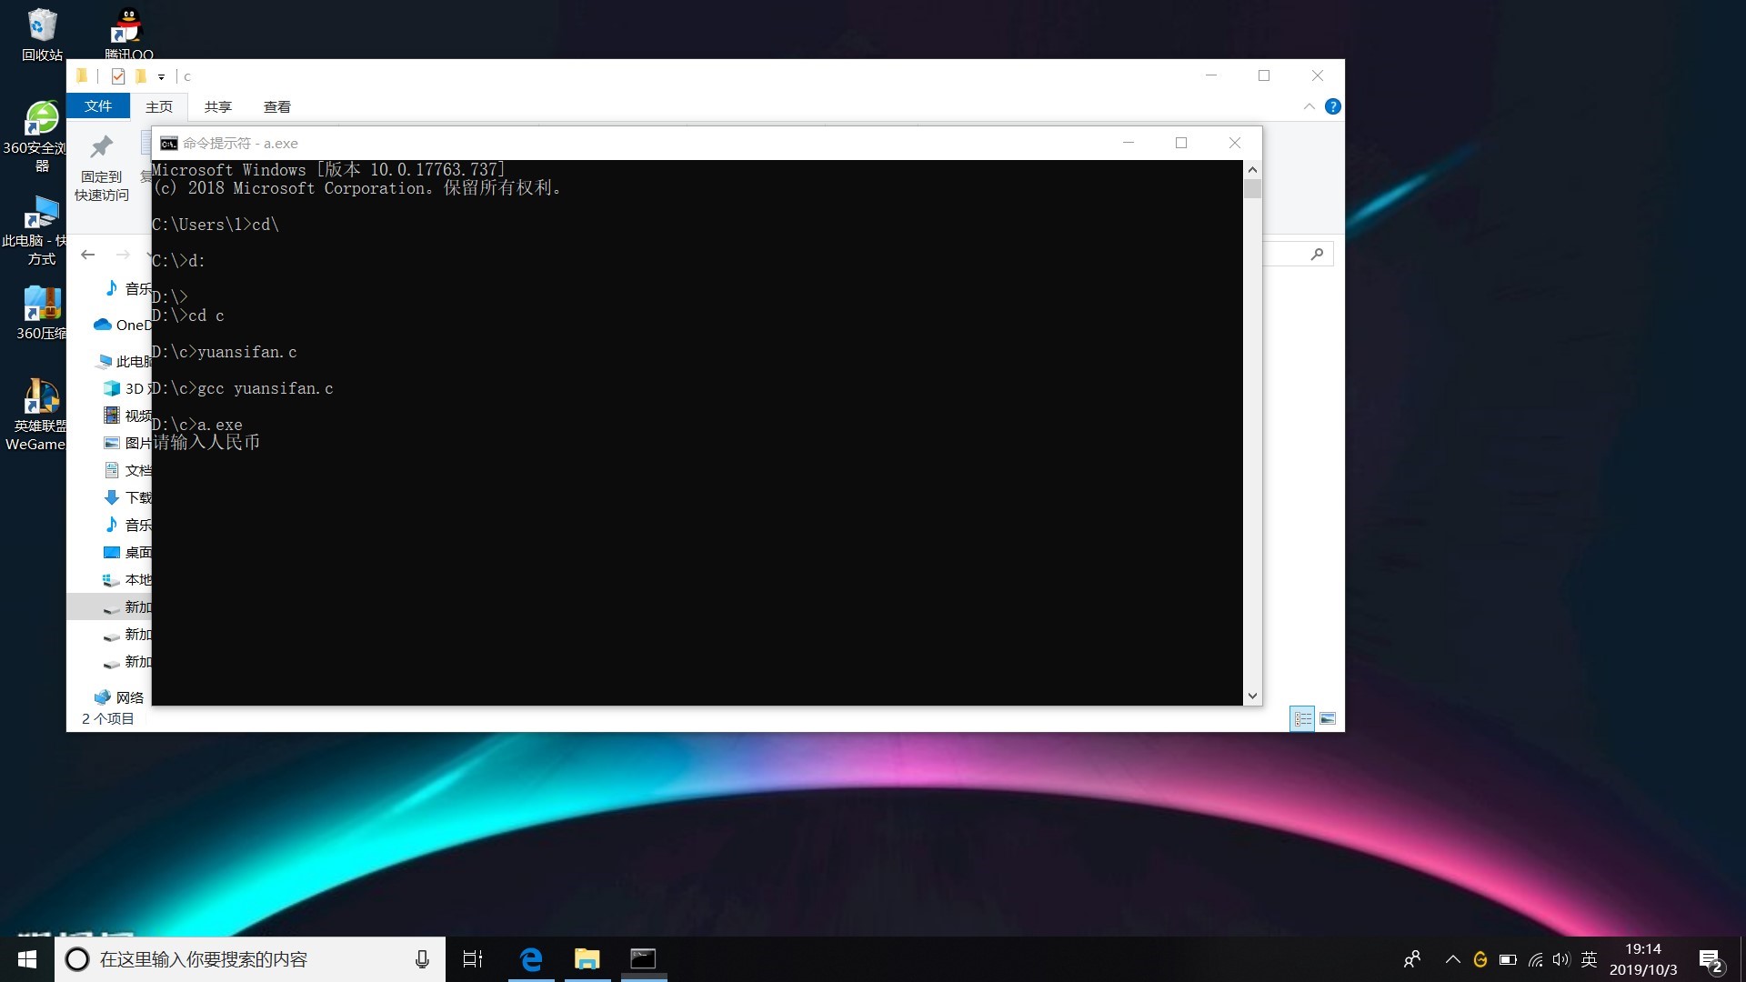Click the command prompt scrollbar down arrow
This screenshot has height=982, width=1746.
[1252, 696]
